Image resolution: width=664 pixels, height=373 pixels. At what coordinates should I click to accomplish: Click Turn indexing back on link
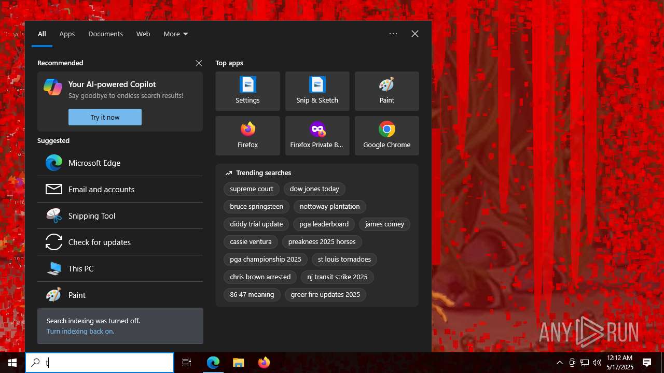point(80,331)
